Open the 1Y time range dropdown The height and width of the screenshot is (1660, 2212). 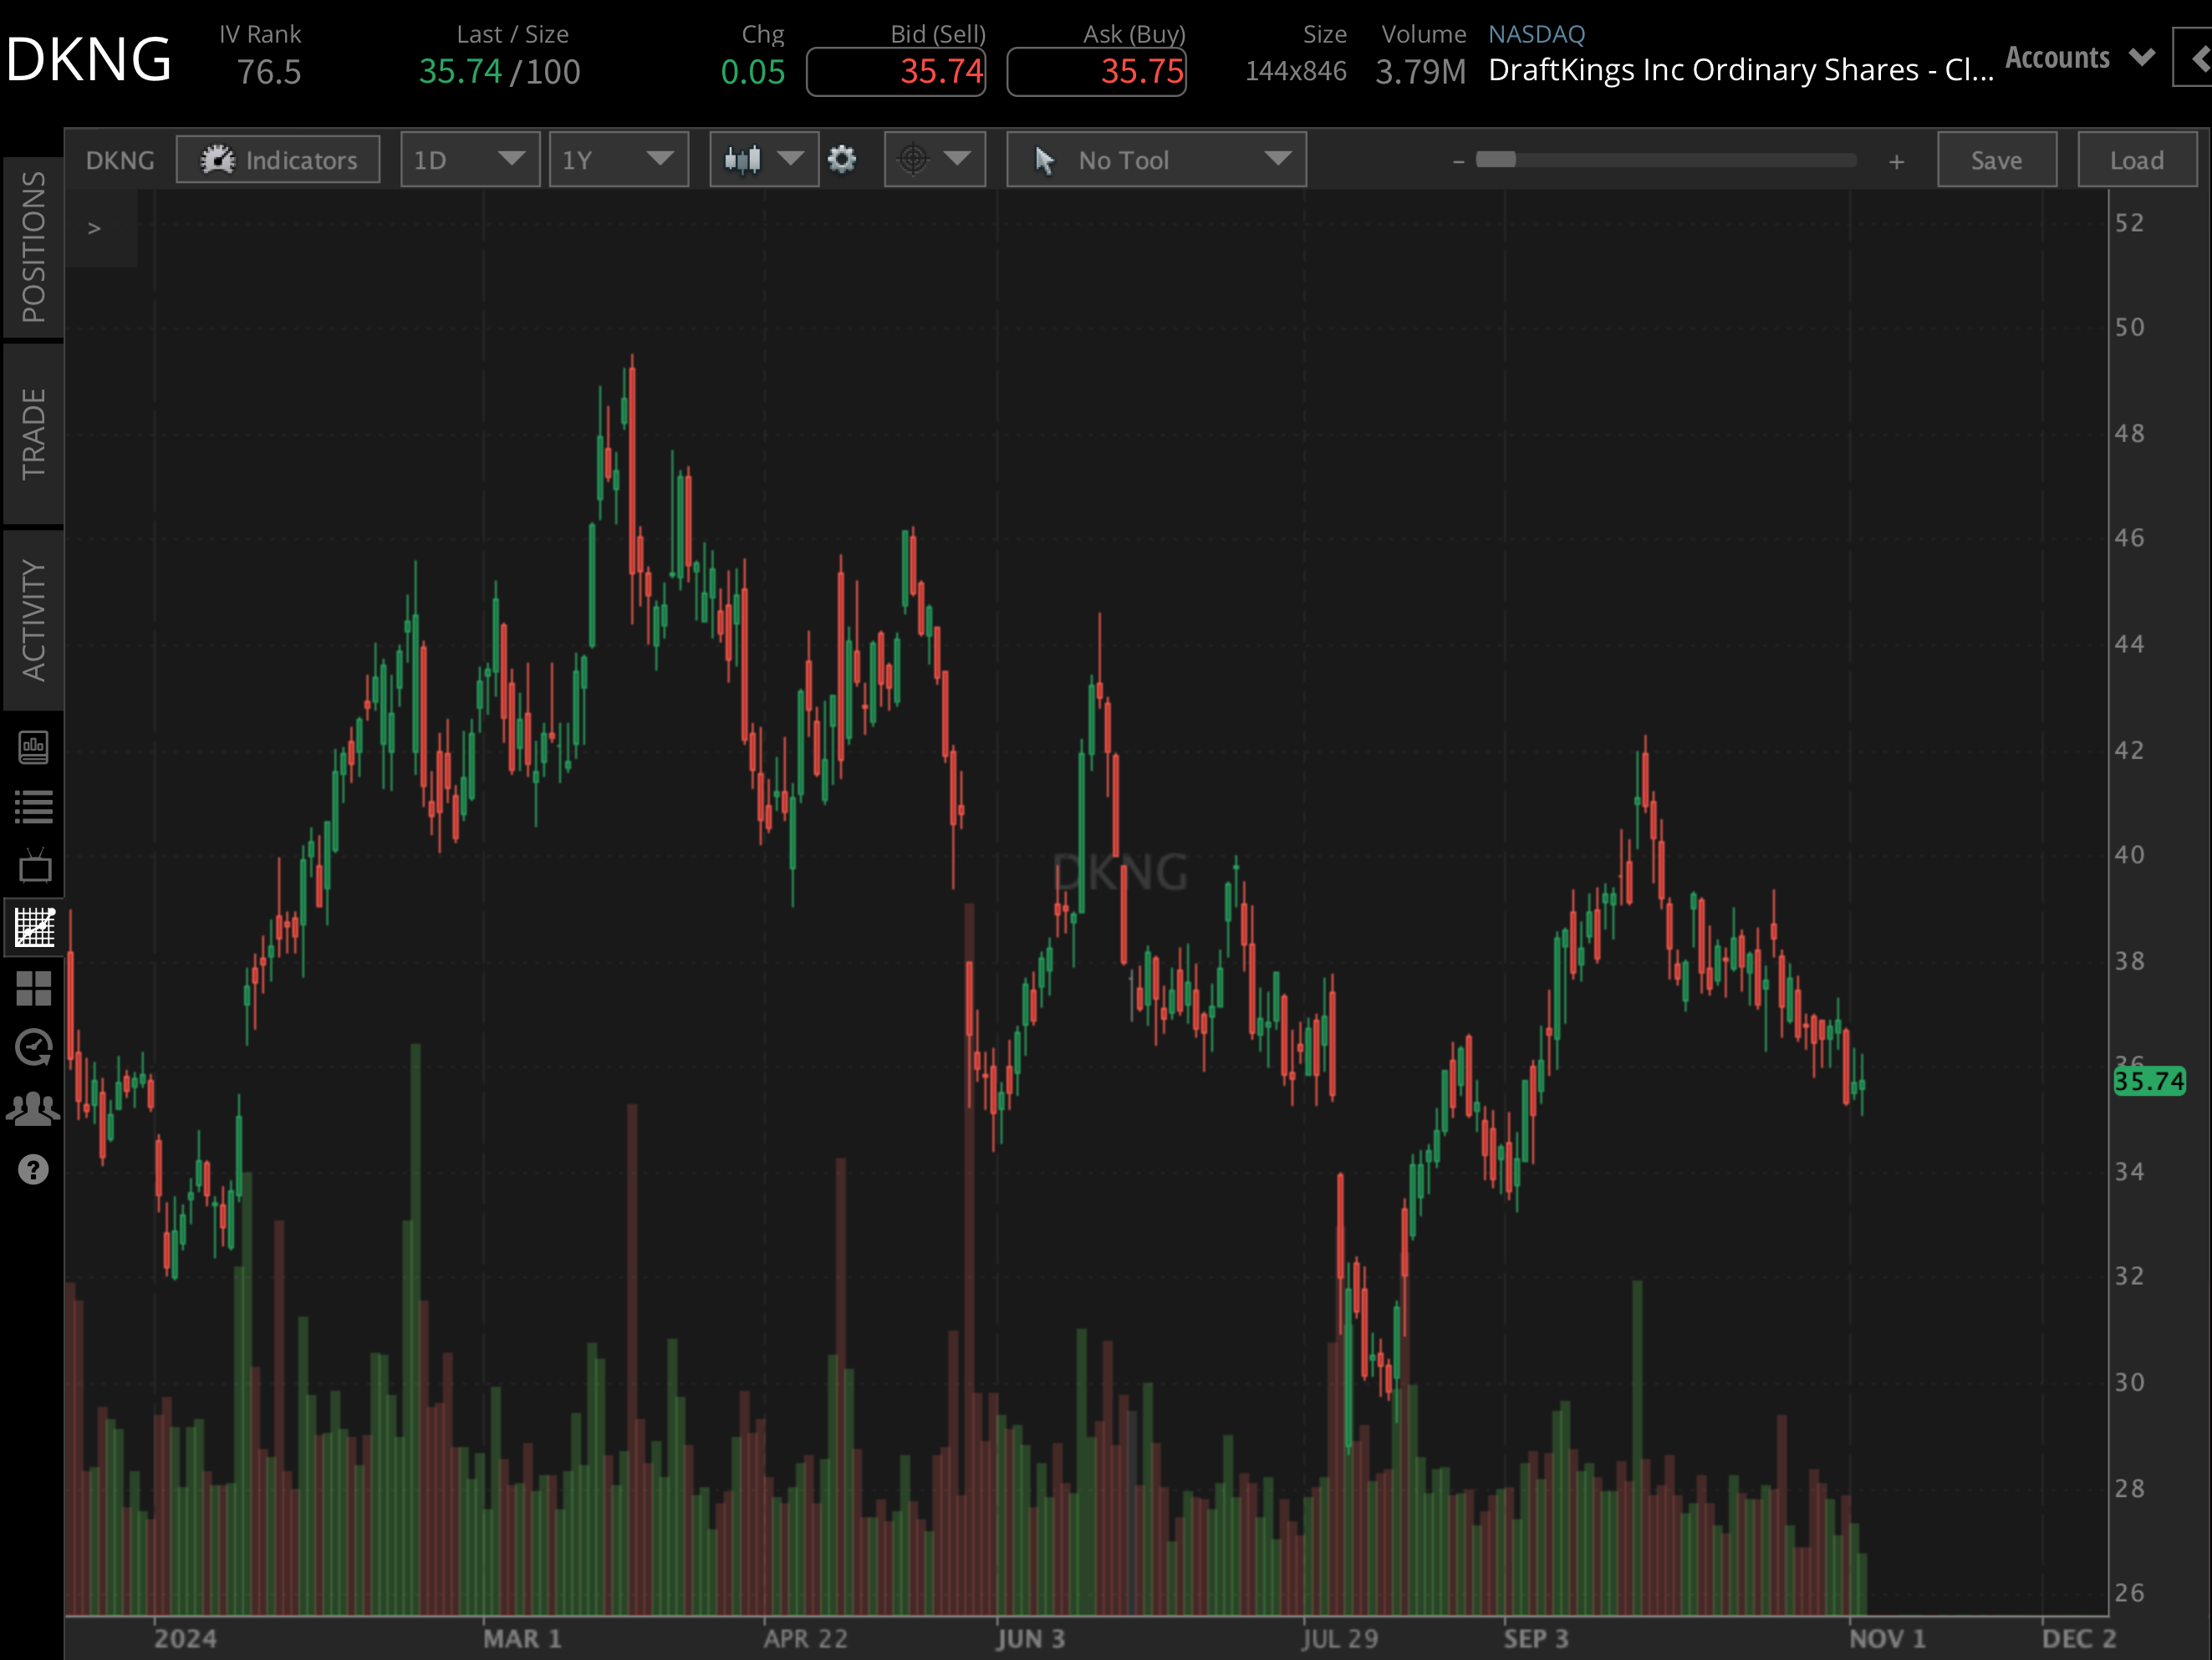[x=617, y=160]
